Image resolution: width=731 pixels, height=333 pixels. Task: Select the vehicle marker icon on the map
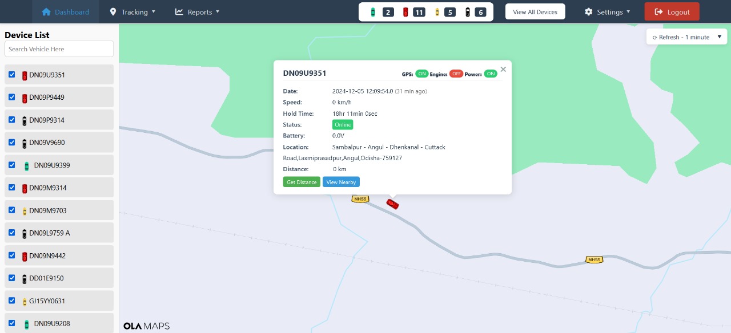[x=392, y=204]
